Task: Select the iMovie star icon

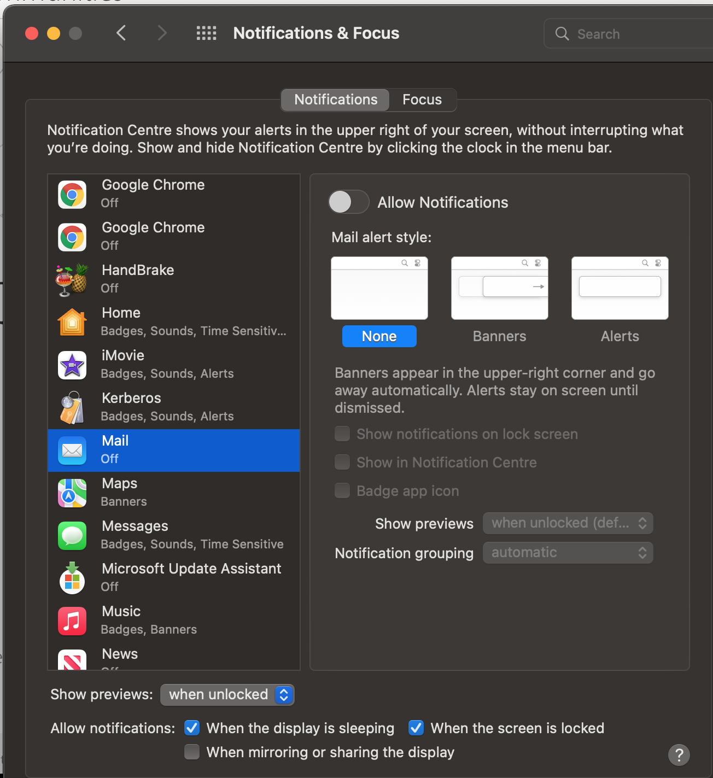Action: tap(72, 365)
